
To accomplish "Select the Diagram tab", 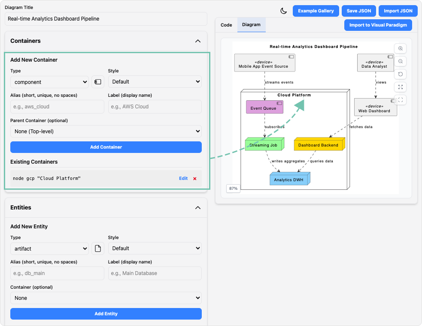I will click(252, 25).
